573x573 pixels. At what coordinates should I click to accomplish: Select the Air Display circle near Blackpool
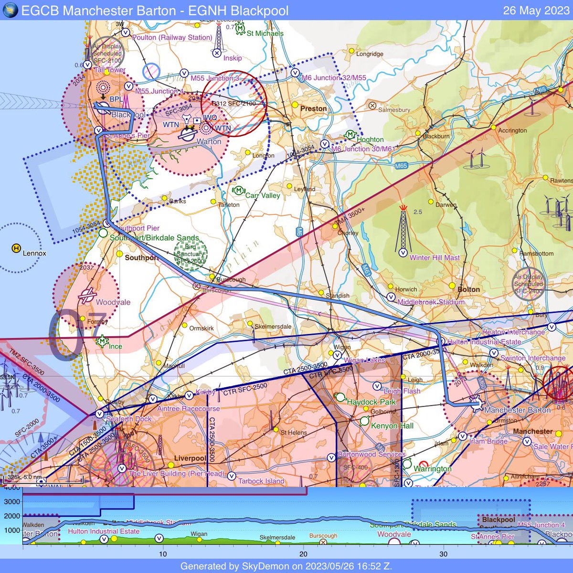pos(108,53)
